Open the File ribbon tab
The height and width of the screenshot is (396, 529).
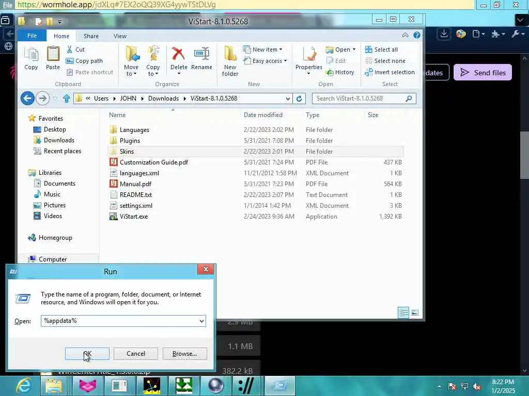click(32, 36)
